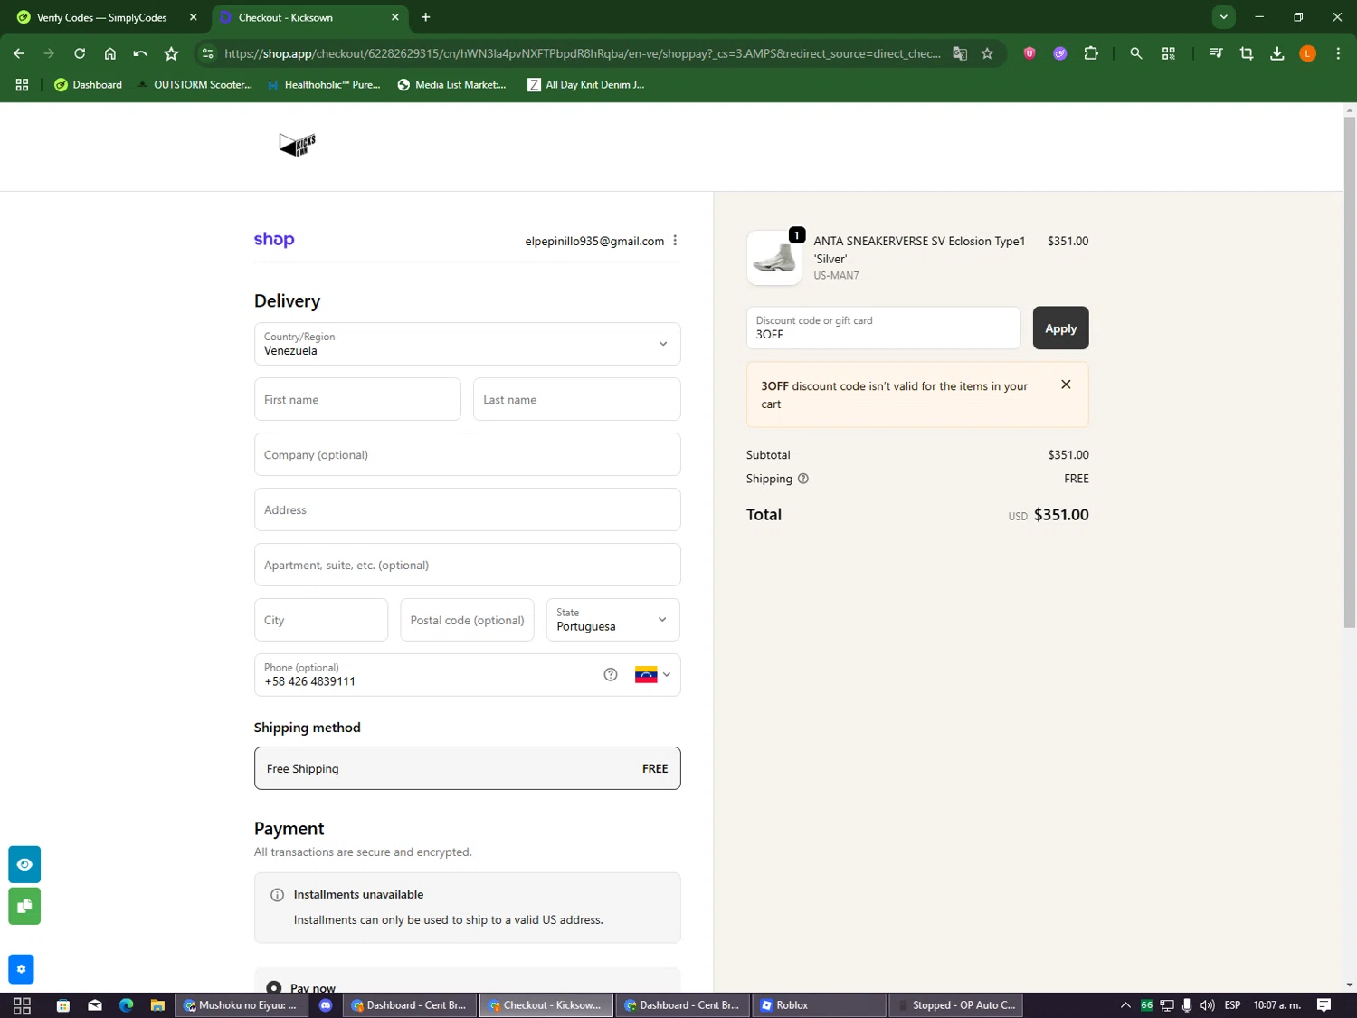Open browser downloads icon
The image size is (1357, 1018).
click(1277, 53)
